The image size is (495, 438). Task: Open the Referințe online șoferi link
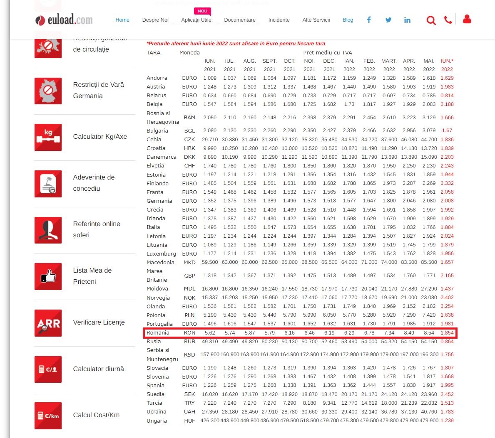[97, 229]
